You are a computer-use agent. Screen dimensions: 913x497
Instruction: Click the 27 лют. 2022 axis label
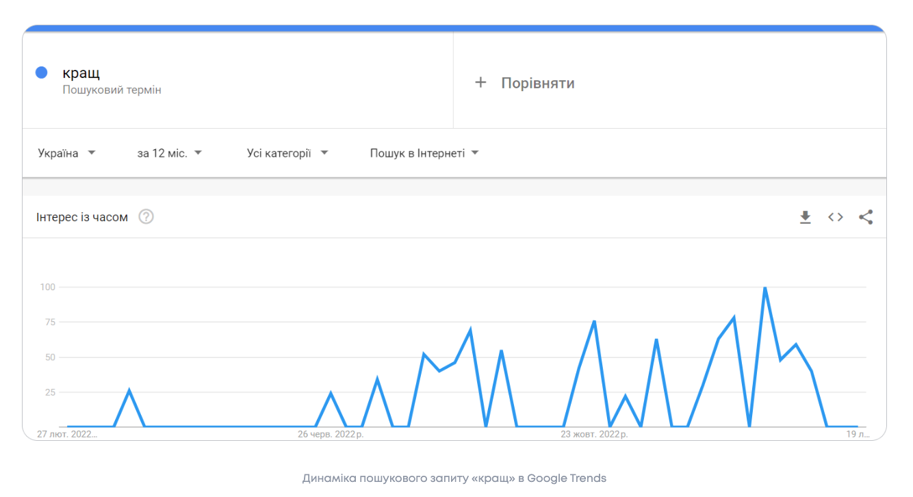67,434
